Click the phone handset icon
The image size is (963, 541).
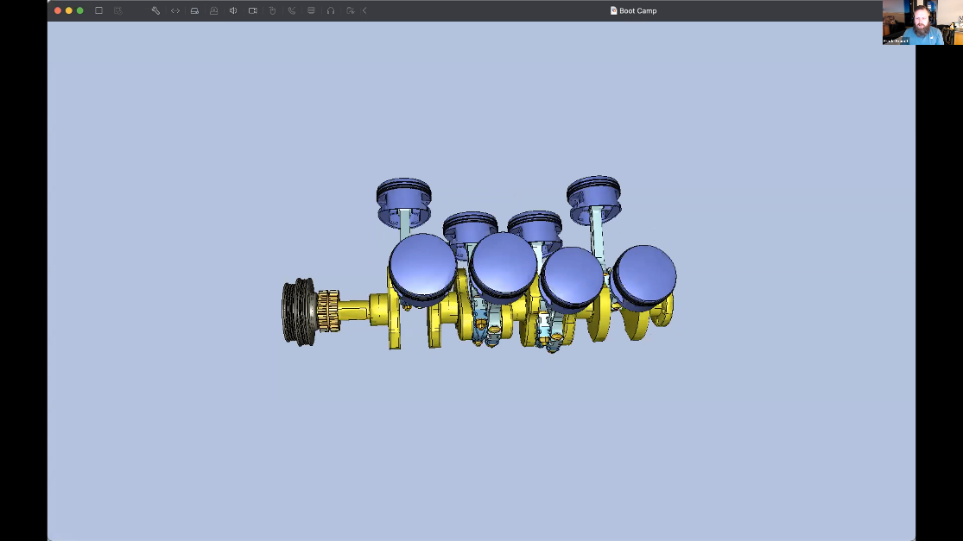click(292, 10)
